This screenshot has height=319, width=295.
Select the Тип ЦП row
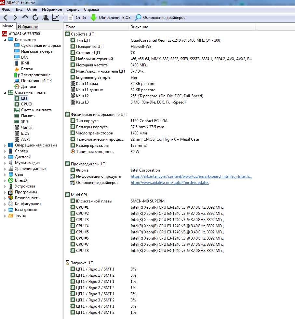click(x=146, y=40)
